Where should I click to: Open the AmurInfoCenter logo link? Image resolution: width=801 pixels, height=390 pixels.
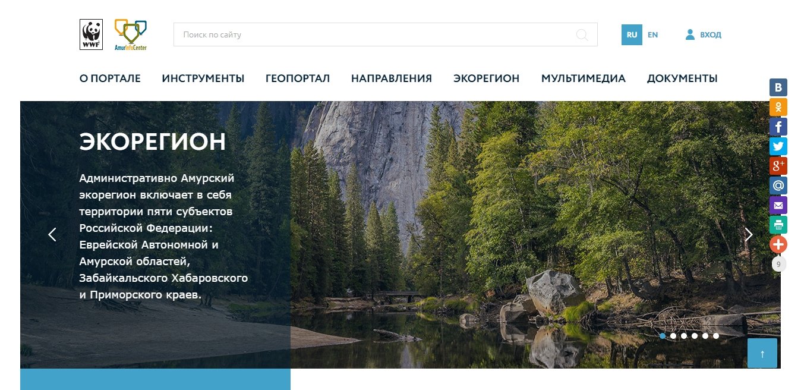131,34
